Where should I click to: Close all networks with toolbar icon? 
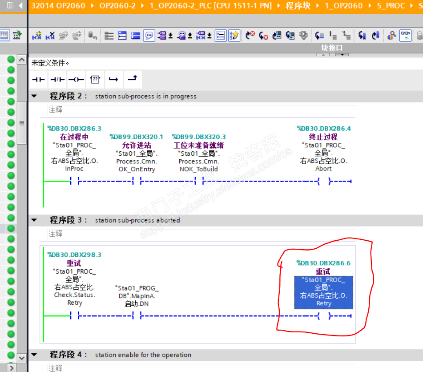135,36
